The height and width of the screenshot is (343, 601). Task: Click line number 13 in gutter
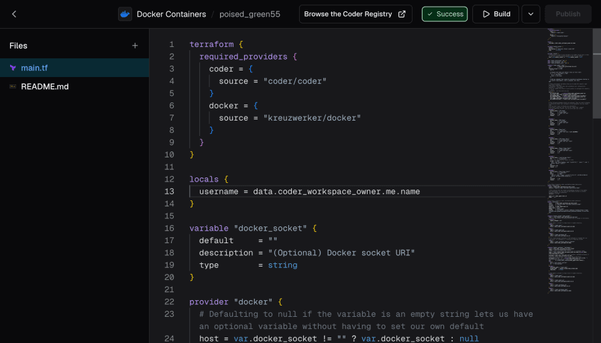[170, 192]
